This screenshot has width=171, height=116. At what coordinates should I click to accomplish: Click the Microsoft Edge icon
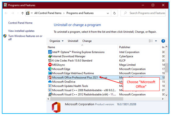click(50, 69)
